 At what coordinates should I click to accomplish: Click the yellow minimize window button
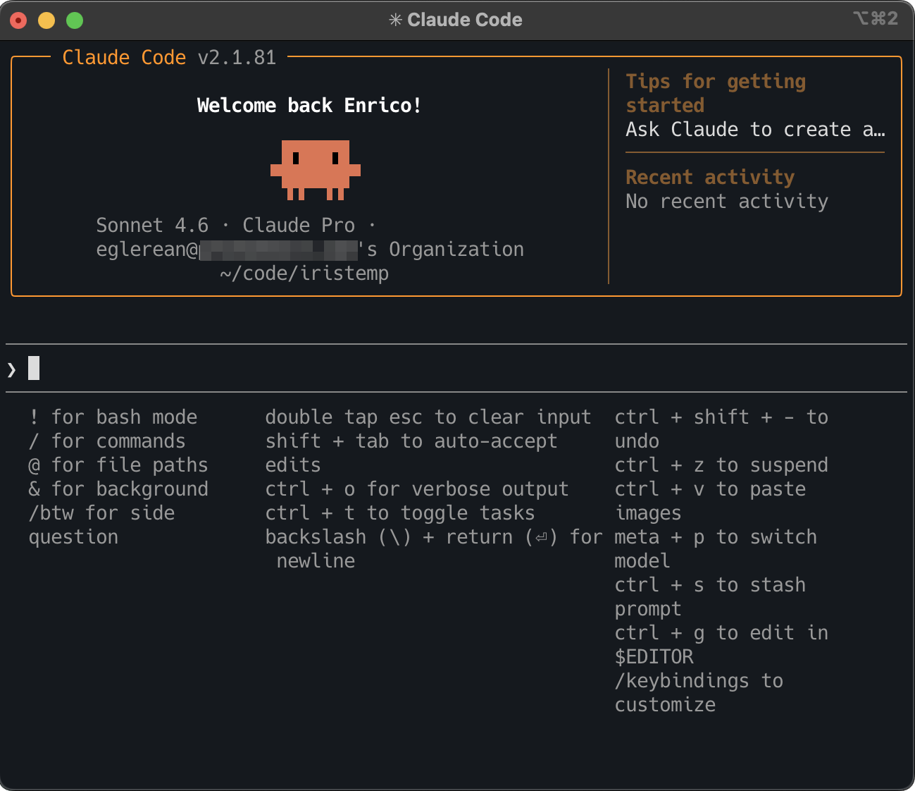pyautogui.click(x=46, y=20)
